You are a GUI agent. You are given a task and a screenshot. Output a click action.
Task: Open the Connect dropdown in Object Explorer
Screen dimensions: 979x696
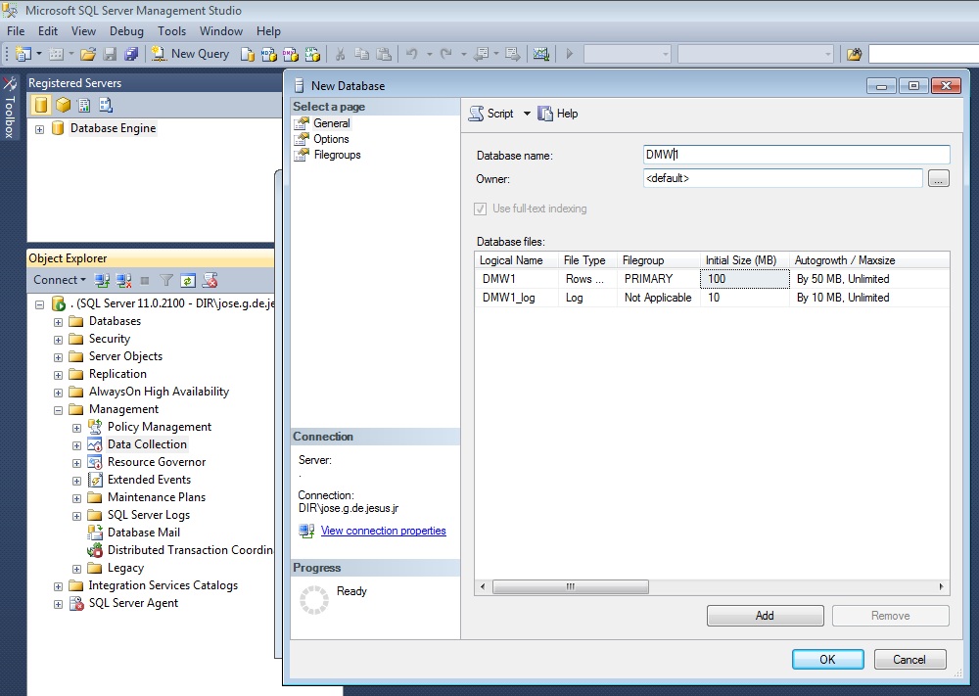(60, 280)
